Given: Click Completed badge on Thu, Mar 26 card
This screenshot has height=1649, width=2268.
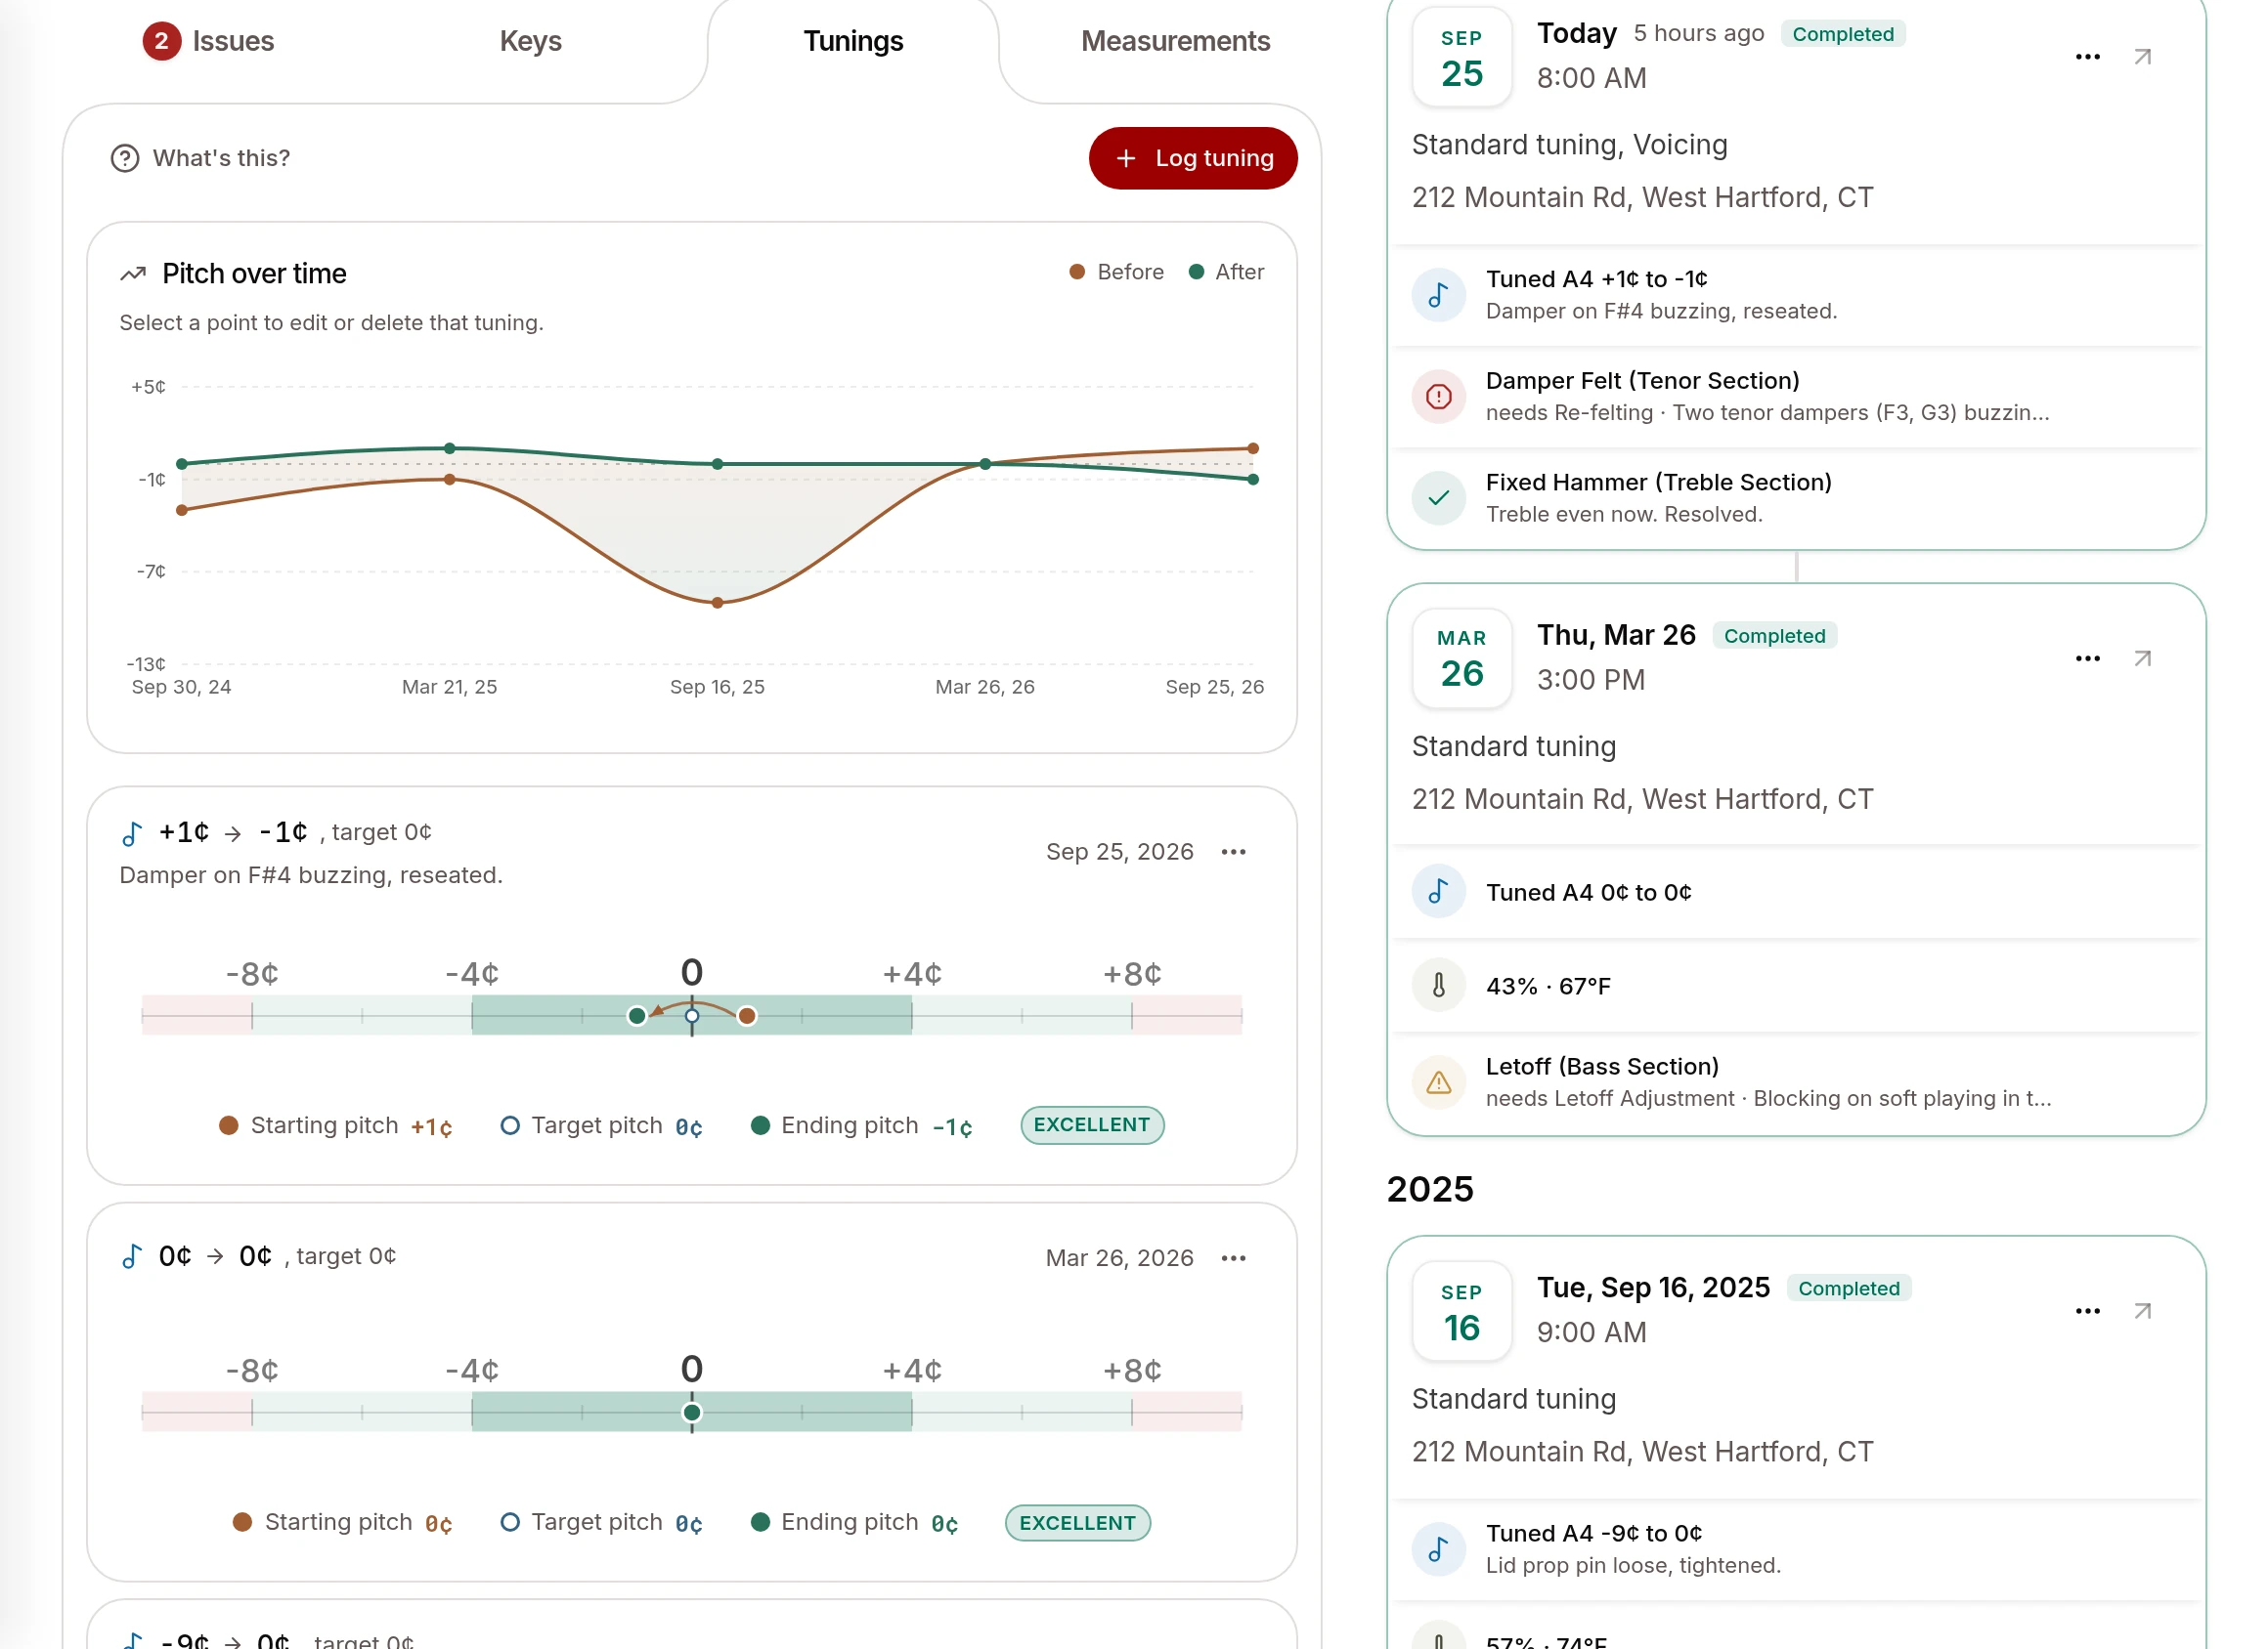Looking at the screenshot, I should coord(1774,636).
